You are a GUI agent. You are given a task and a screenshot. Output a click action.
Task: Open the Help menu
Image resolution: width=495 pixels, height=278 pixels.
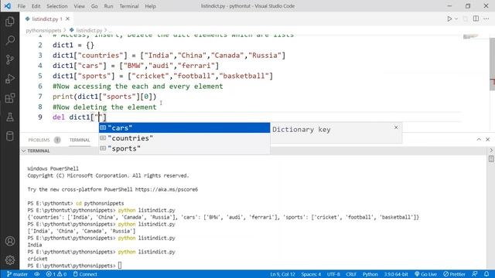(x=151, y=6)
